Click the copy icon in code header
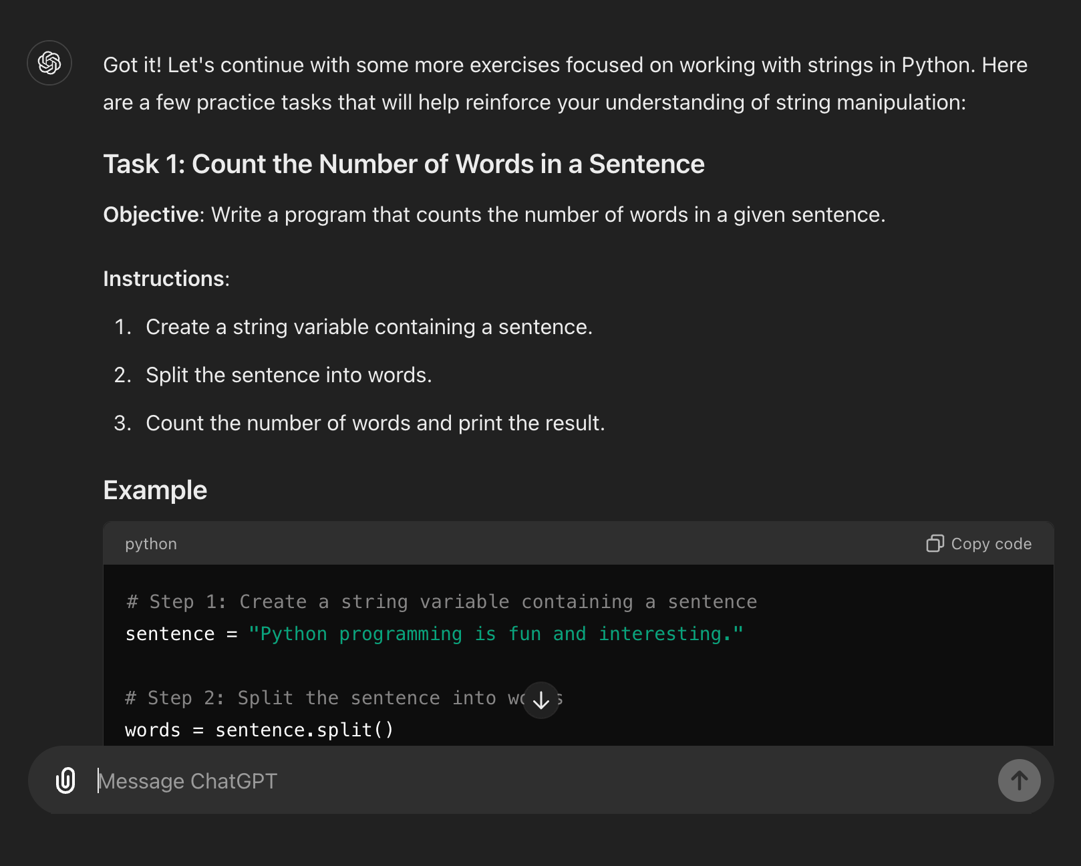This screenshot has width=1081, height=866. 935,544
